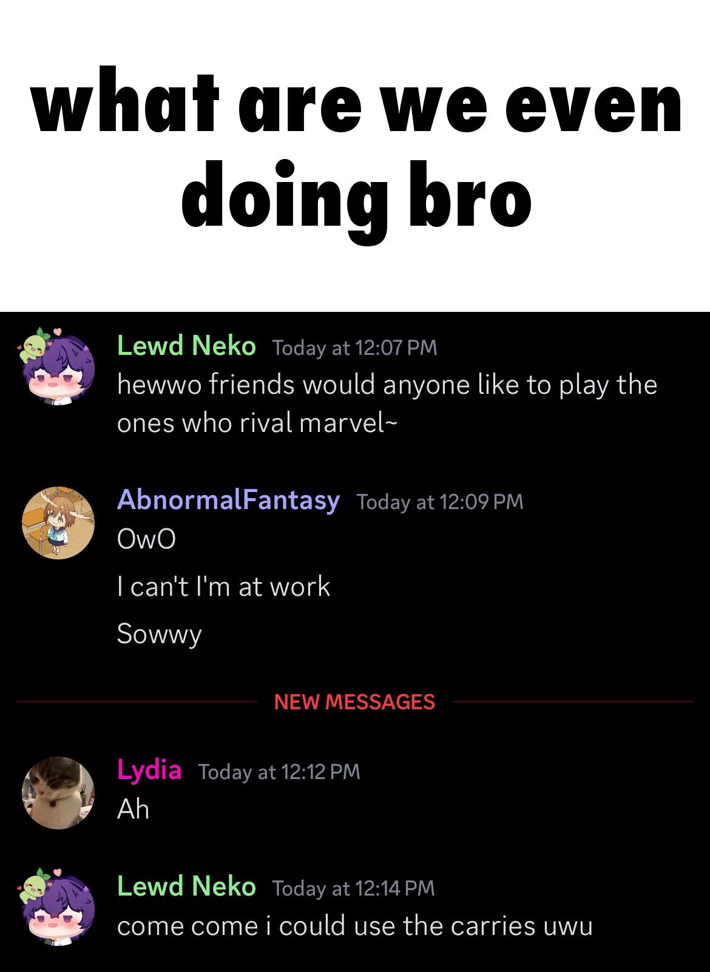Select the 'hewwo friends' message text
The height and width of the screenshot is (972, 710).
tap(387, 404)
